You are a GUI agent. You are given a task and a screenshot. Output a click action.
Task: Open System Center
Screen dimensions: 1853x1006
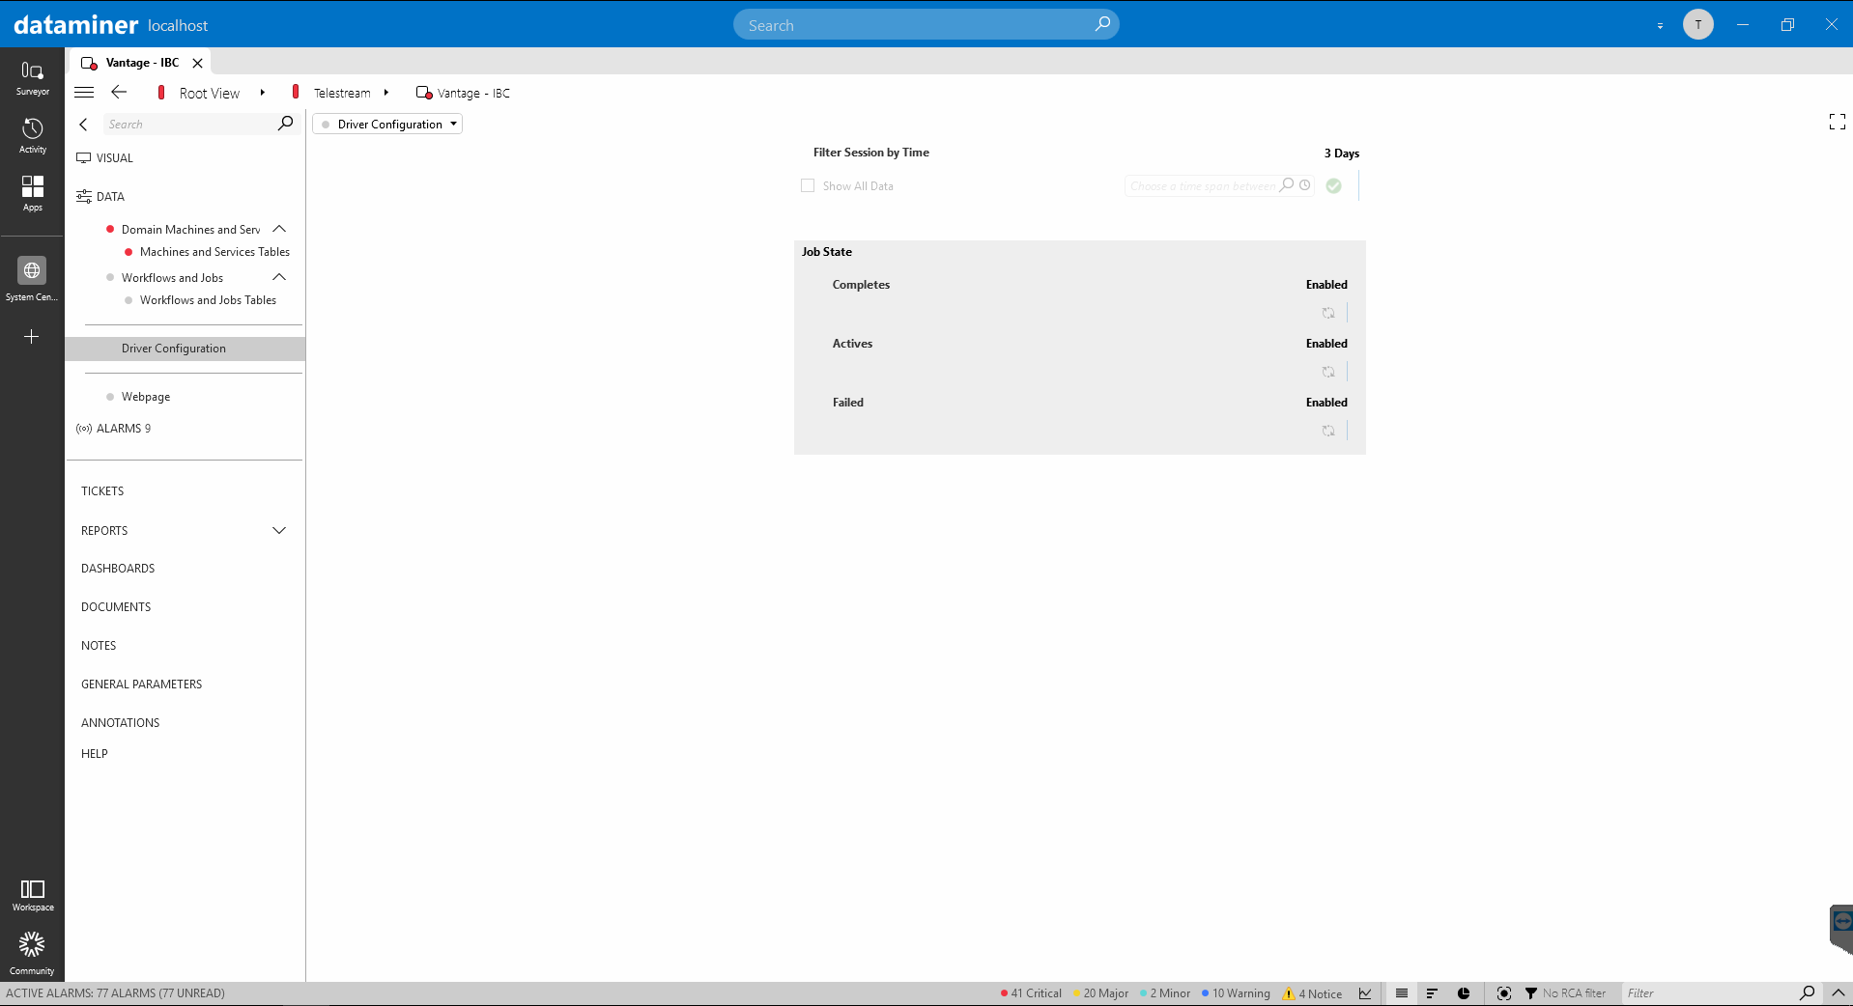point(32,280)
